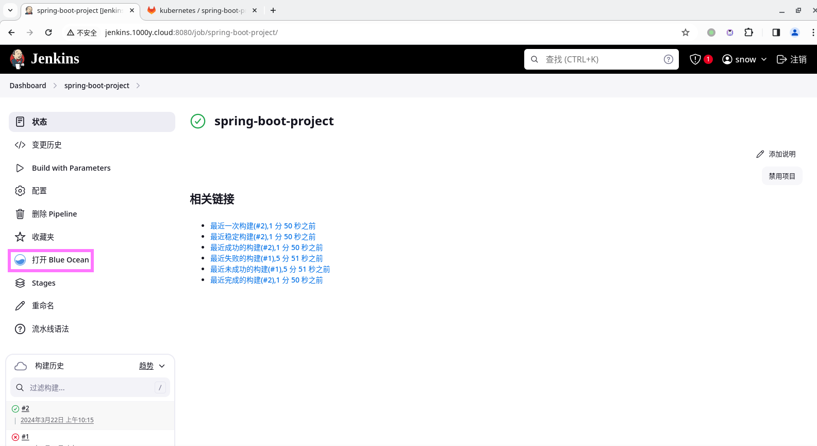Click the 趋势 trend link
Viewport: 817px width, 446px height.
tap(146, 366)
